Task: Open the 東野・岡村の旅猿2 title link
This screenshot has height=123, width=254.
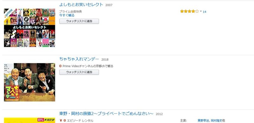Action: [x=106, y=114]
